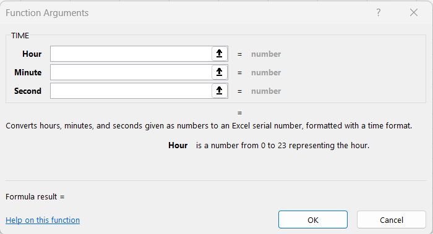Click the 'number' placeholder next to Second
Screen dimensions: 433x234
266,91
